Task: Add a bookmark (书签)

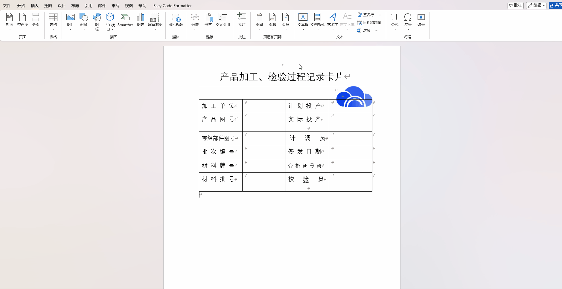Action: click(x=208, y=20)
